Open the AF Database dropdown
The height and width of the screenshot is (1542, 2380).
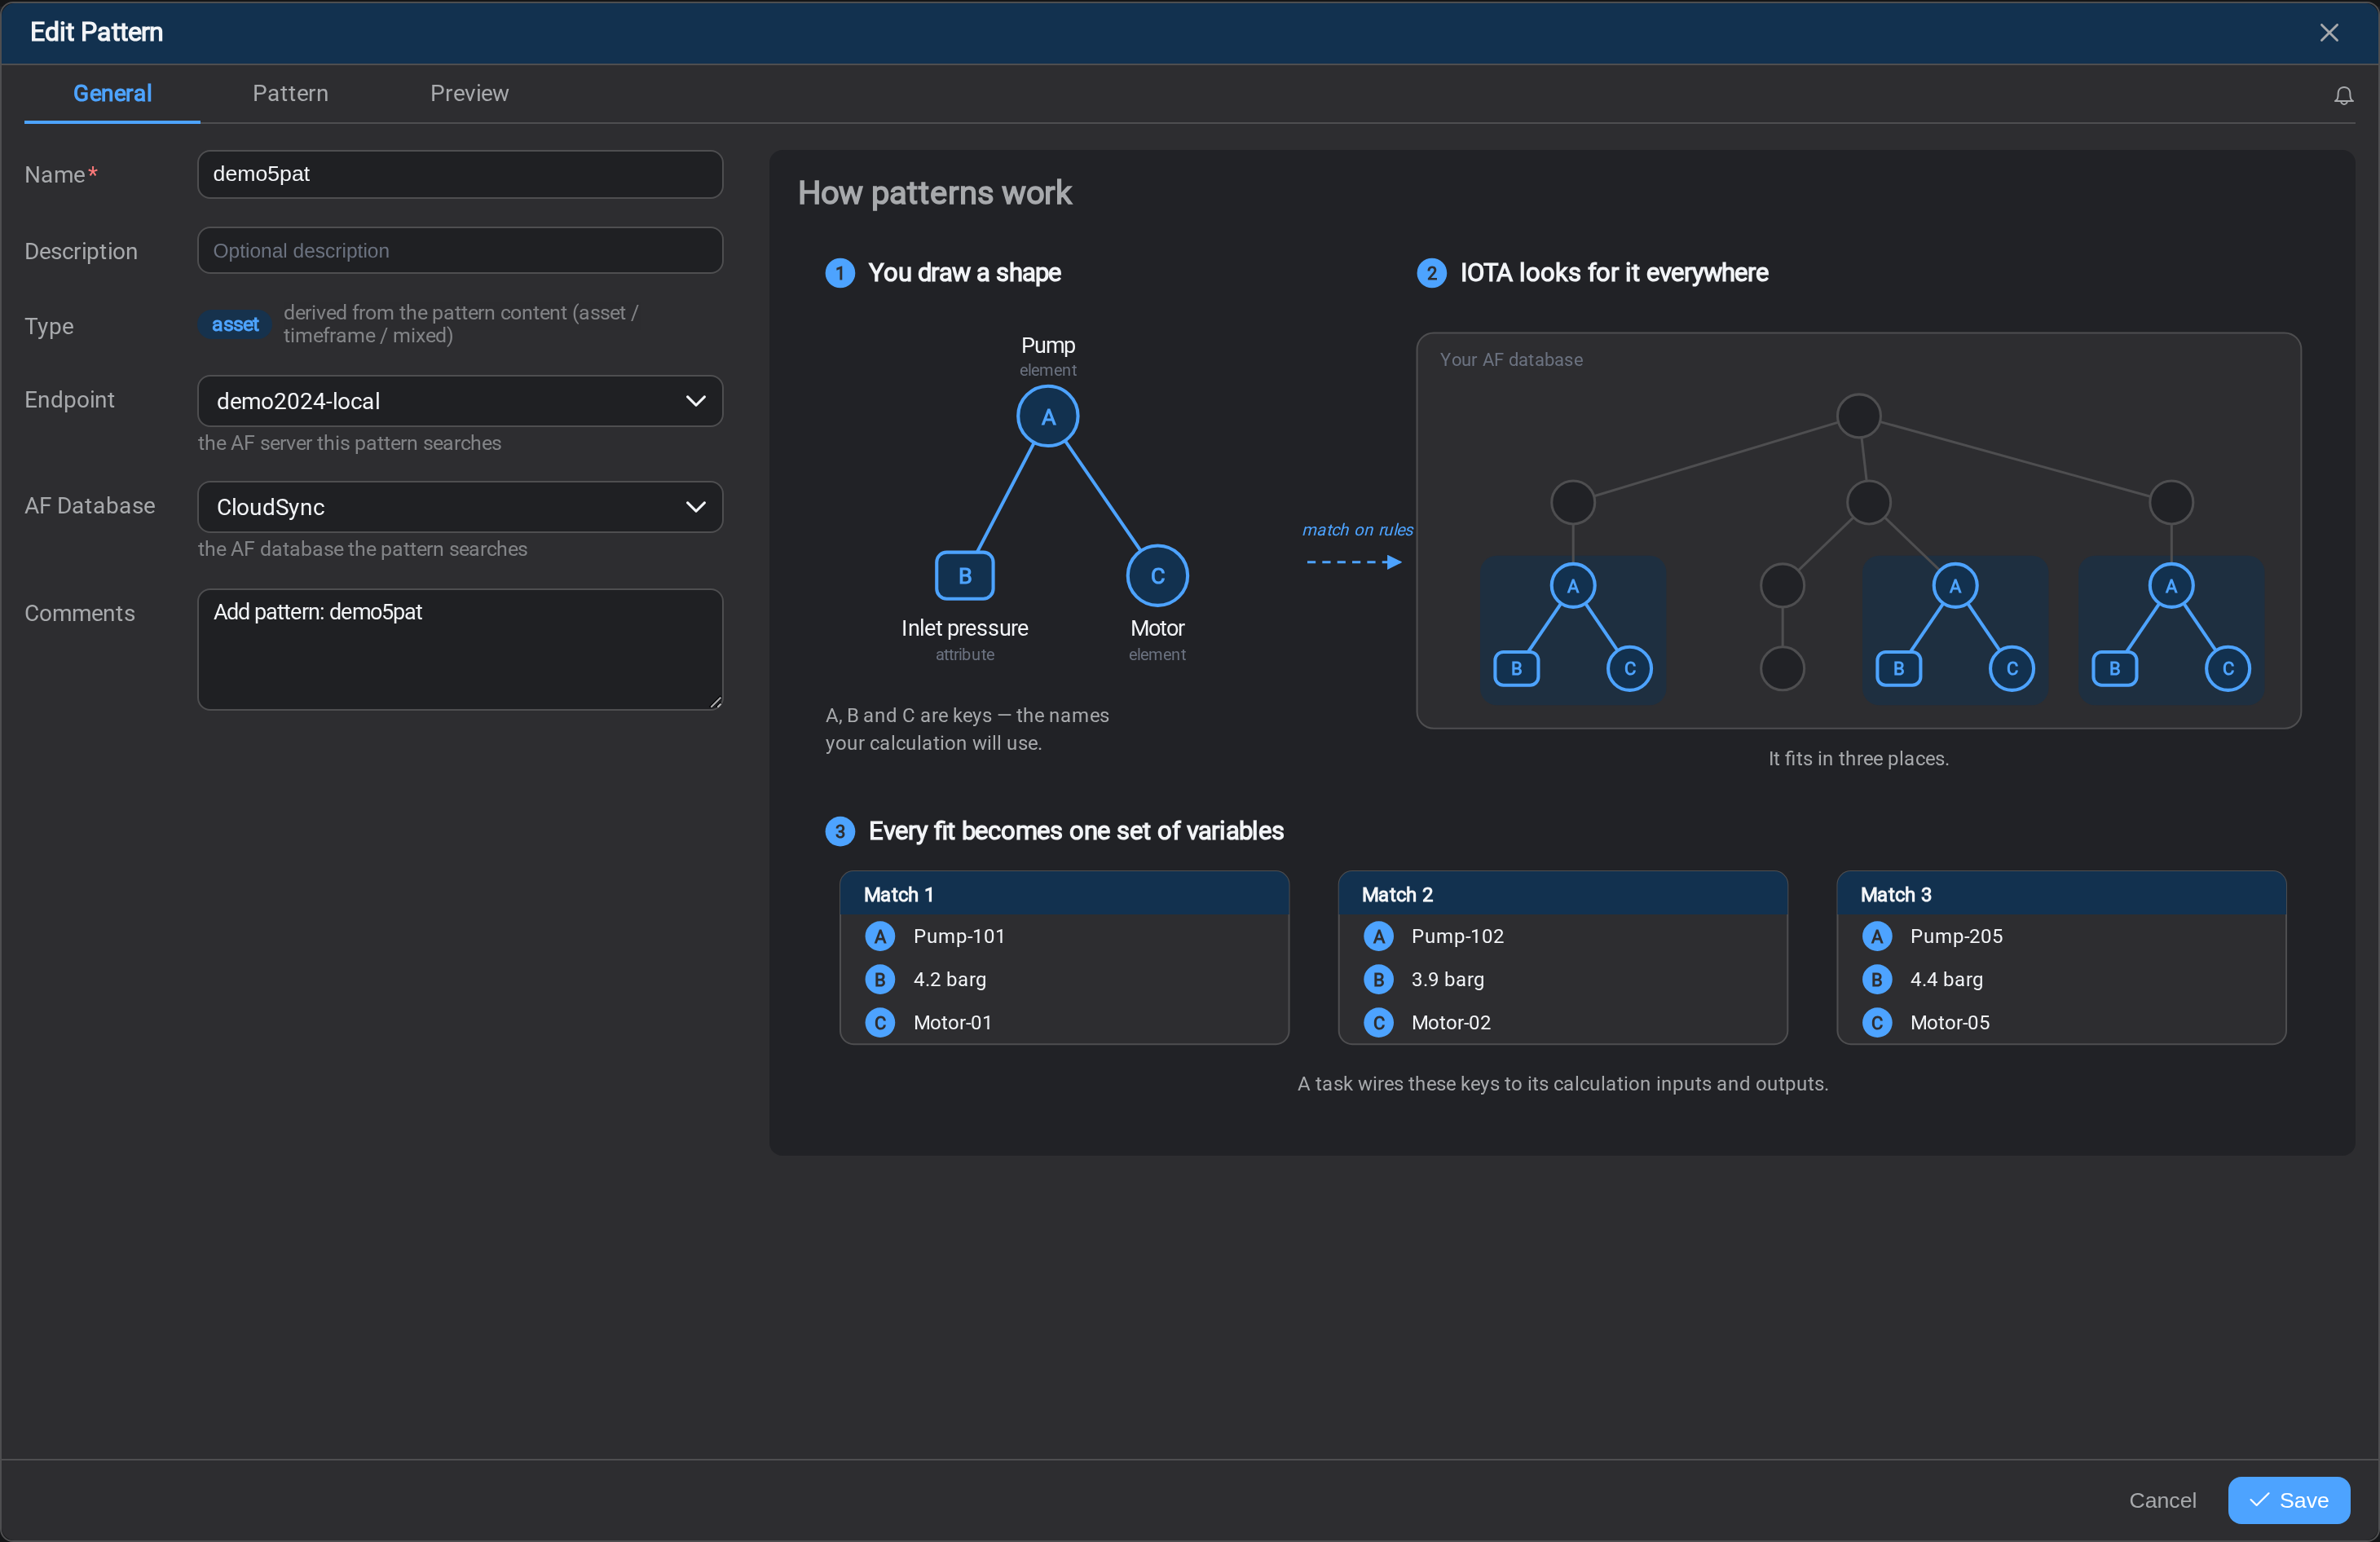tap(460, 507)
